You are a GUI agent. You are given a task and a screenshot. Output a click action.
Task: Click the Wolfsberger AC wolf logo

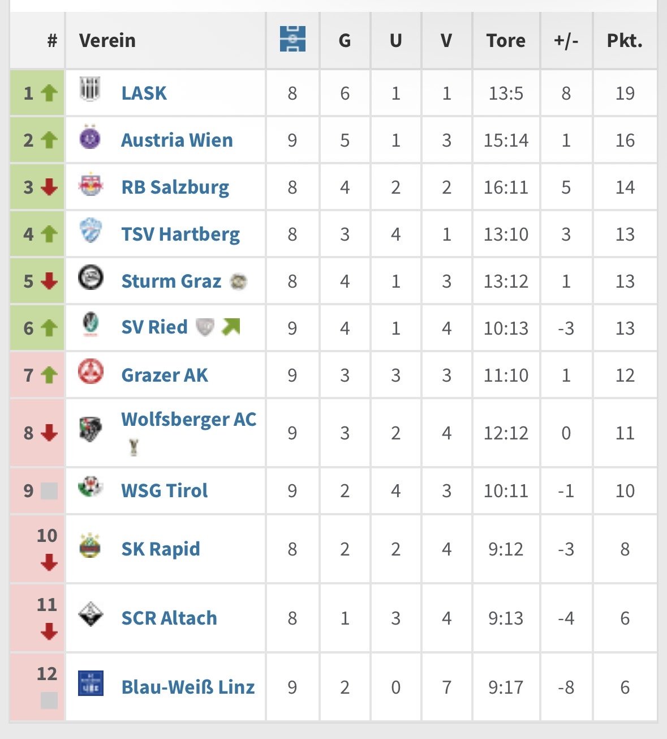point(91,430)
